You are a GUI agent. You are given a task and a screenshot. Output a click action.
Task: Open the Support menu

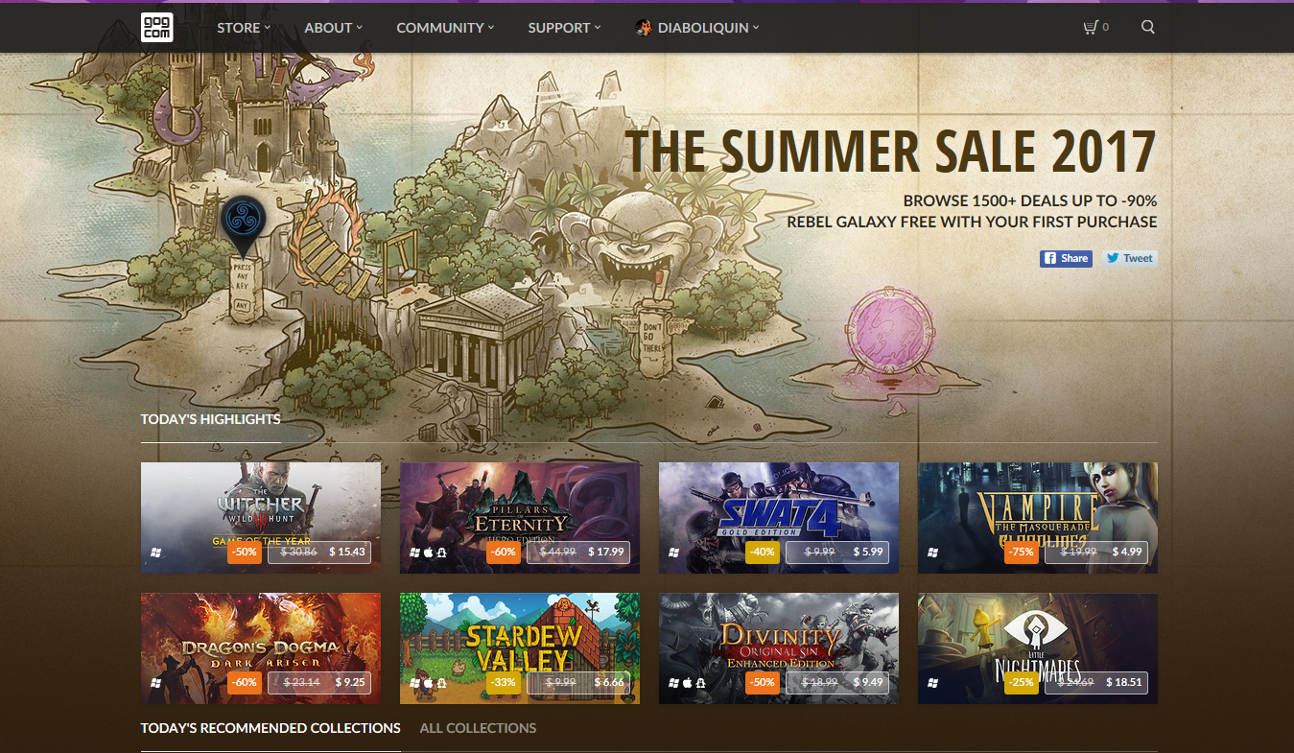(x=564, y=28)
